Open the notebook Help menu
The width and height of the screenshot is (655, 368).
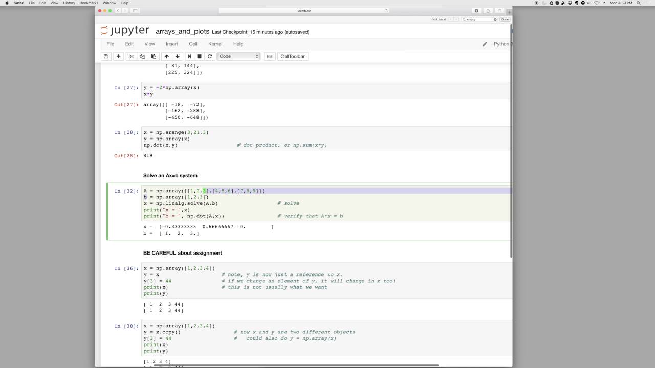(x=238, y=44)
